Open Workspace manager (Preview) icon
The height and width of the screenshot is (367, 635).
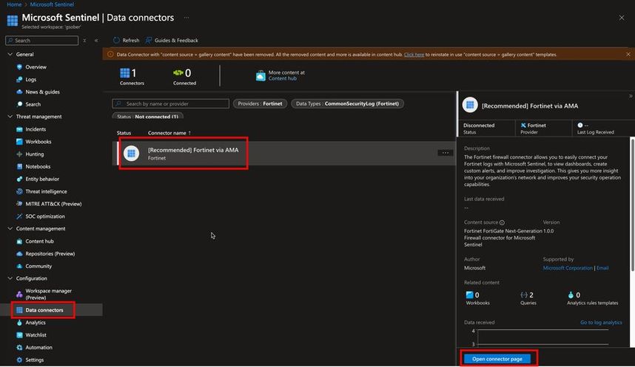pos(19,294)
